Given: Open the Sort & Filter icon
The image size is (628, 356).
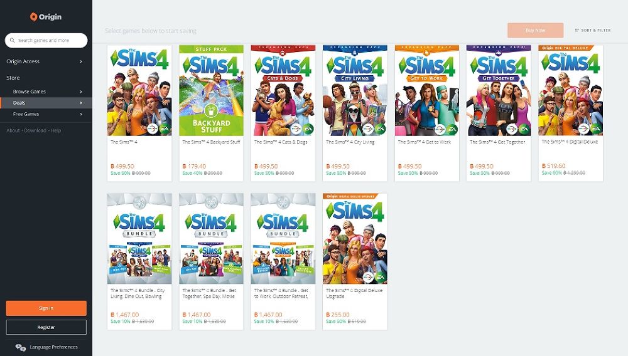Looking at the screenshot, I should (577, 30).
